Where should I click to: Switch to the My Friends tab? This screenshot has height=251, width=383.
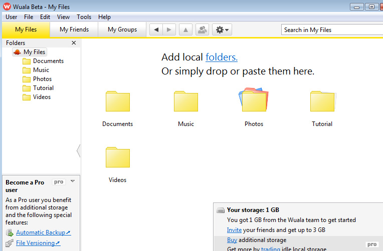[74, 29]
